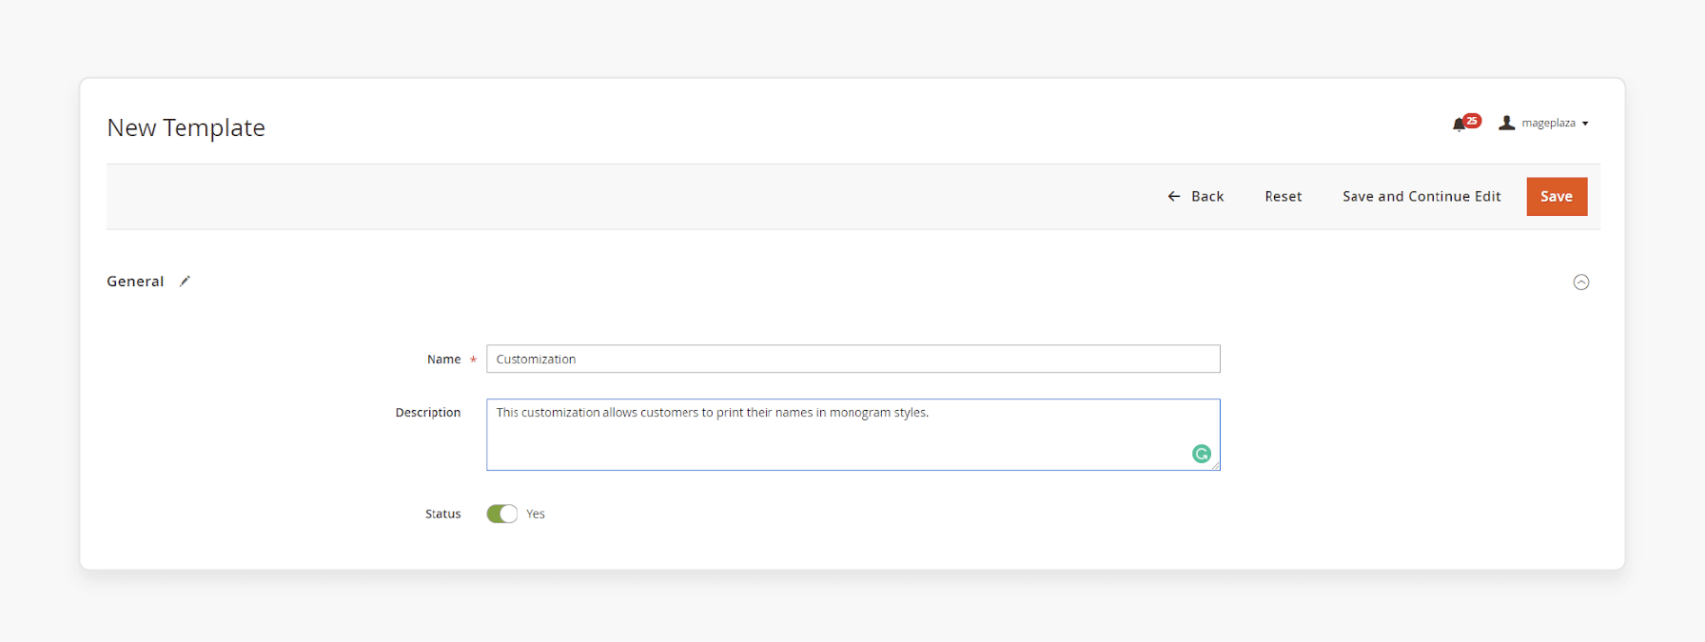
Task: Open the notifications bell icon
Action: click(x=1459, y=125)
